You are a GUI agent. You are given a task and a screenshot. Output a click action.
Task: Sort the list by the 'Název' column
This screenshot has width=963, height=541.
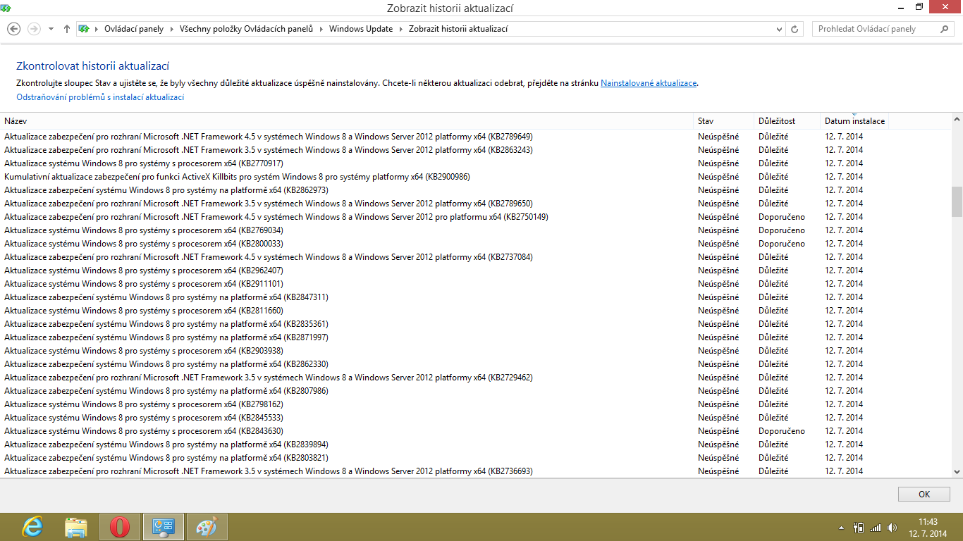point(348,121)
